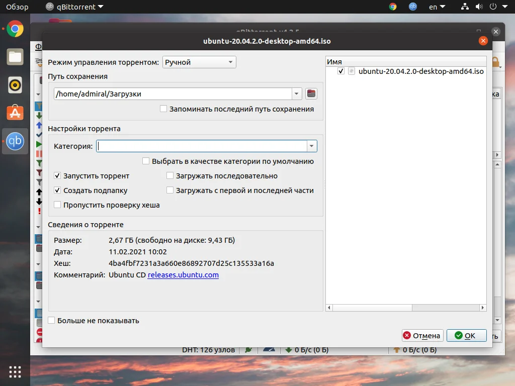Image resolution: width=515 pixels, height=386 pixels.
Task: Enable Пропустить проверку хеша checkbox
Action: (57, 205)
